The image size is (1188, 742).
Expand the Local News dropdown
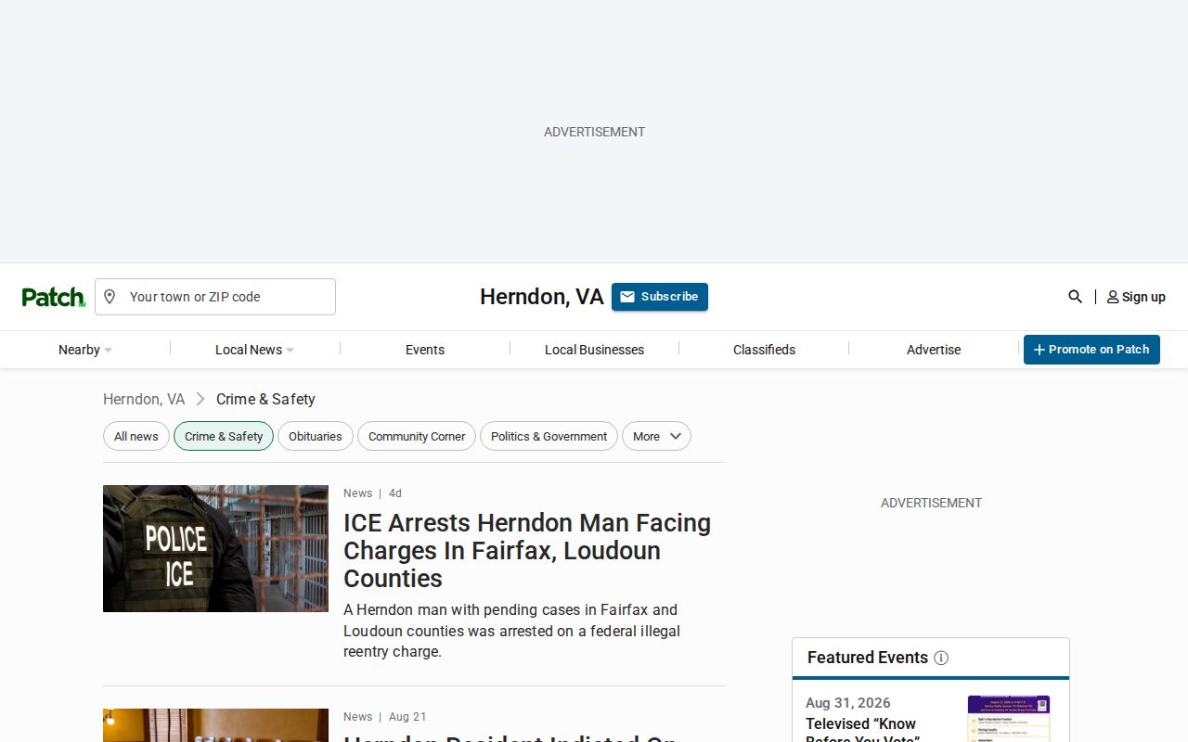(255, 350)
